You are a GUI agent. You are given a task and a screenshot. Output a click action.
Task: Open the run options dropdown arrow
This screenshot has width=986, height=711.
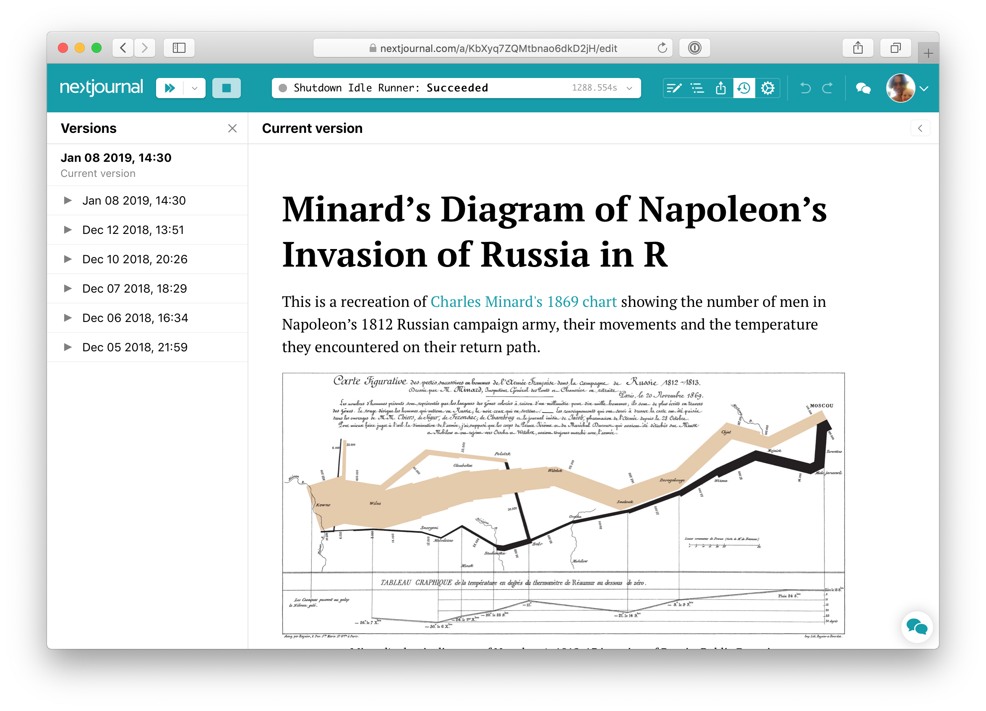tap(195, 88)
